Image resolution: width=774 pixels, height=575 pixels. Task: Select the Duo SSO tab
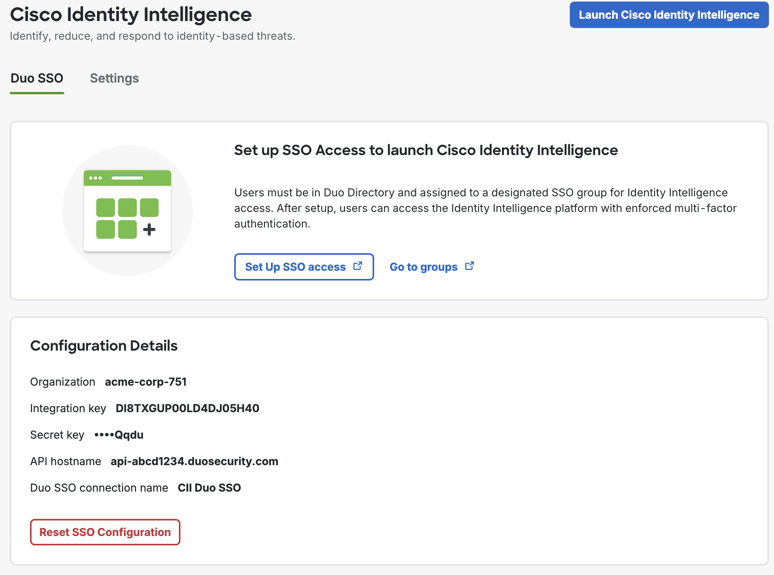37,78
